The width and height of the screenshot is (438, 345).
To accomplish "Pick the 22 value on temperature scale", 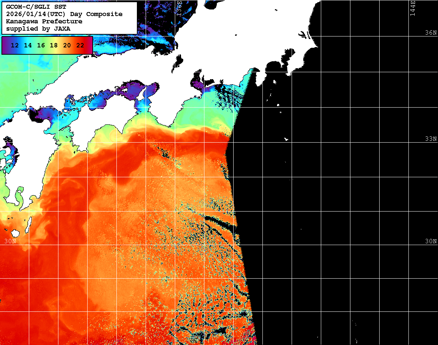I will 80,46.
